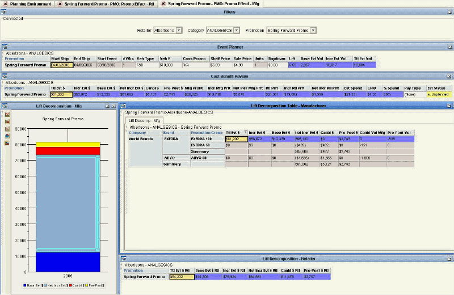Open the Lift Decomposition Table panel menu icon
This screenshot has height=295, width=454.
123,106
